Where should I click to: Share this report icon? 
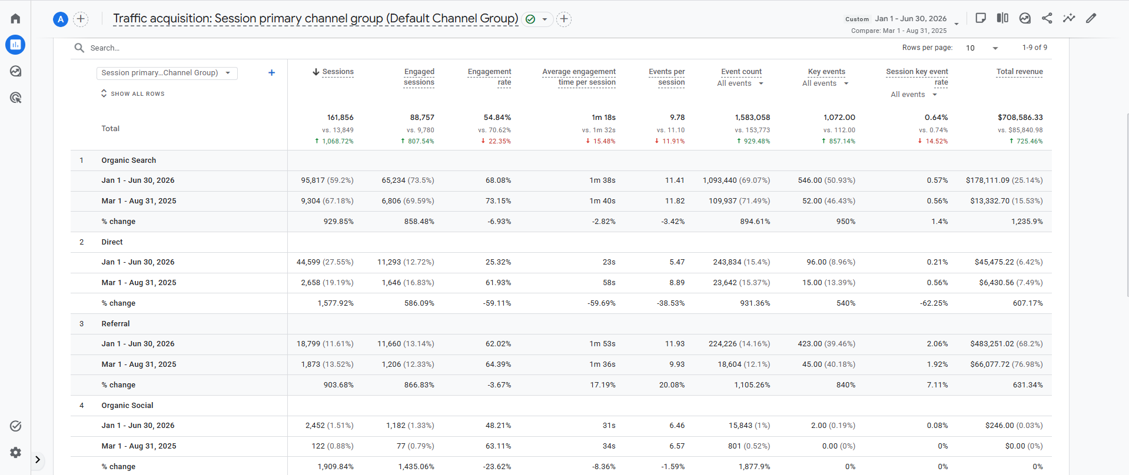[x=1047, y=18]
